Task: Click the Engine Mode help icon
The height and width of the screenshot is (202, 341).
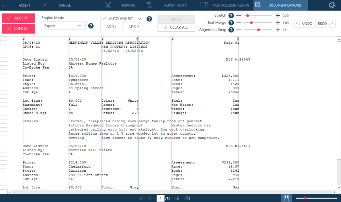Action: point(91,26)
